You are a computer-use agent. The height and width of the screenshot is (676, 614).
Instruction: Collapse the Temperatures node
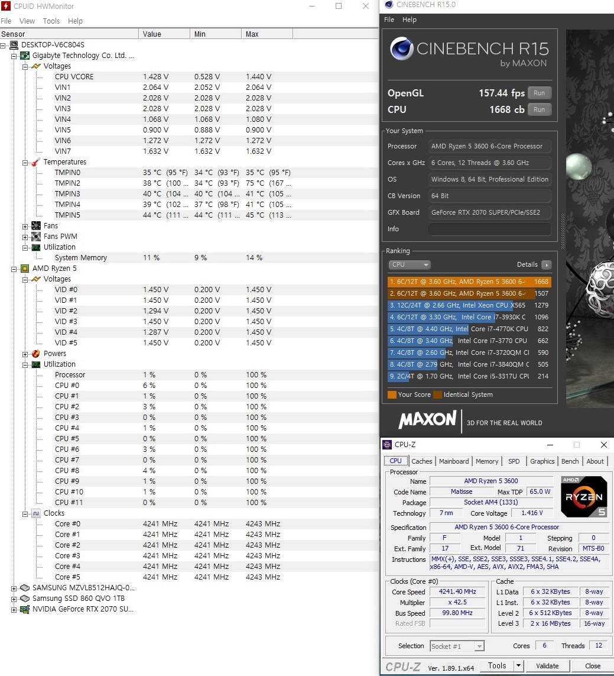tap(25, 163)
